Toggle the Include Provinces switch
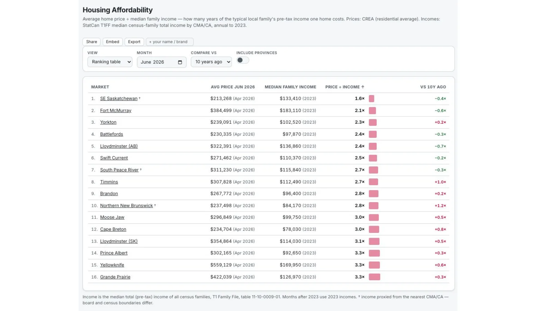554x311 pixels. coord(243,60)
